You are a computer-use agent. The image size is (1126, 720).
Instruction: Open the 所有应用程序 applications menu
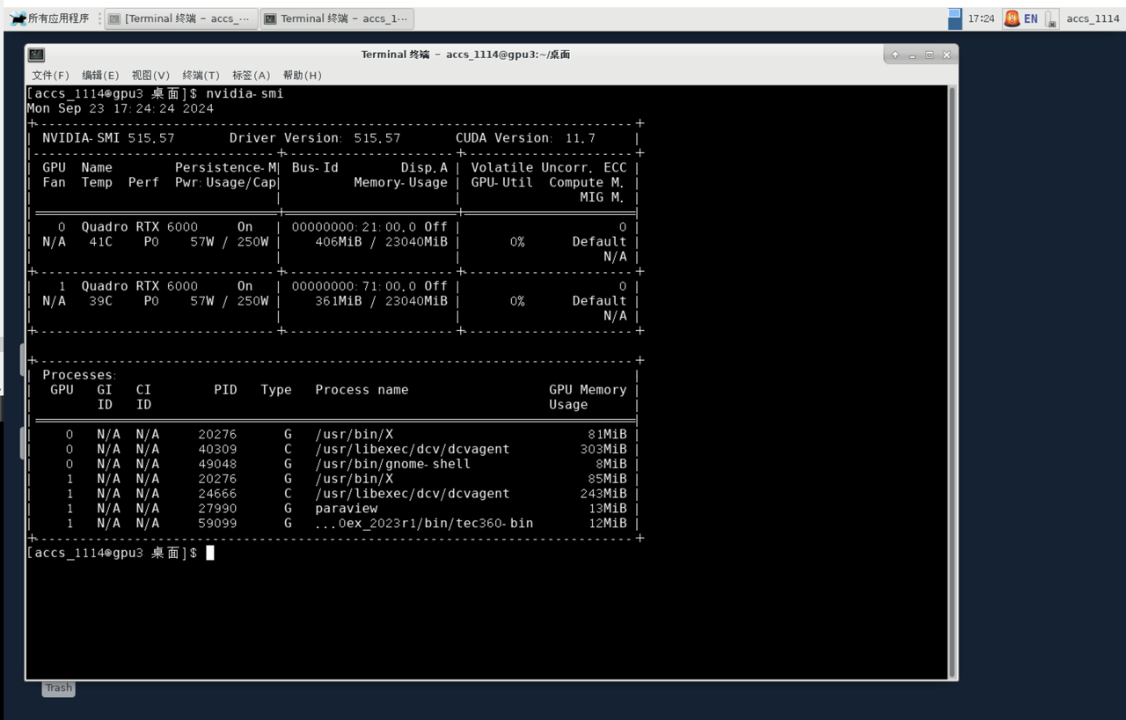point(50,18)
